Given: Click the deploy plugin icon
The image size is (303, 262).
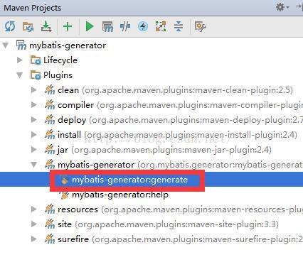Looking at the screenshot, I should (x=50, y=119).
